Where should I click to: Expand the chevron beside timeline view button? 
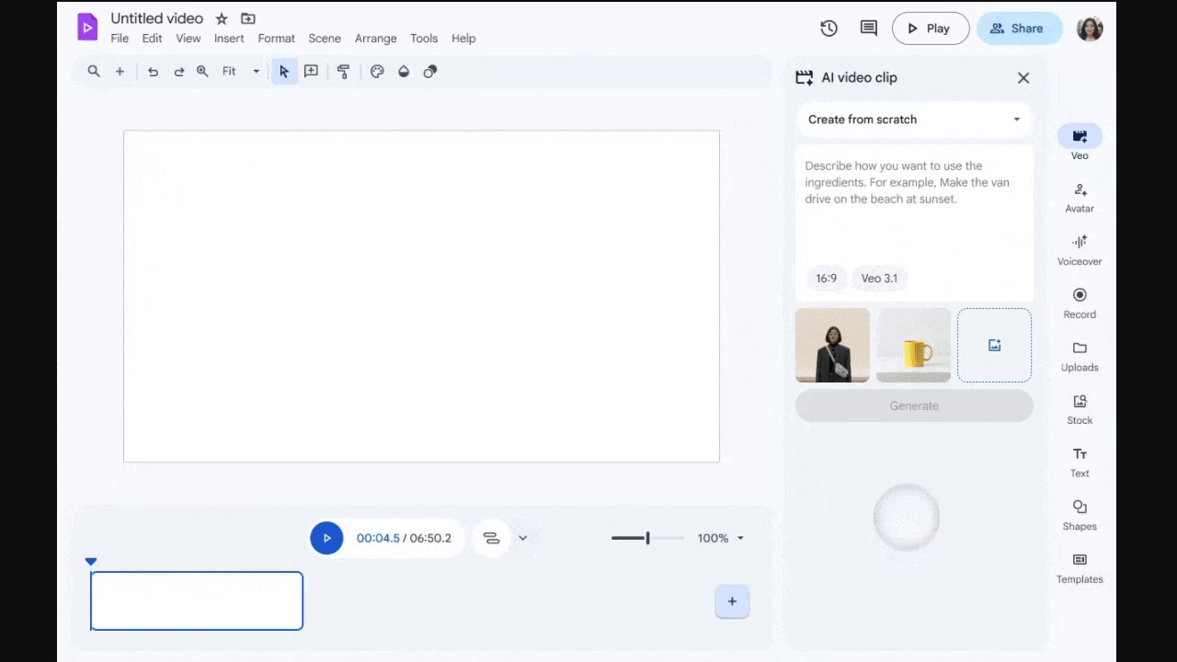pos(522,538)
